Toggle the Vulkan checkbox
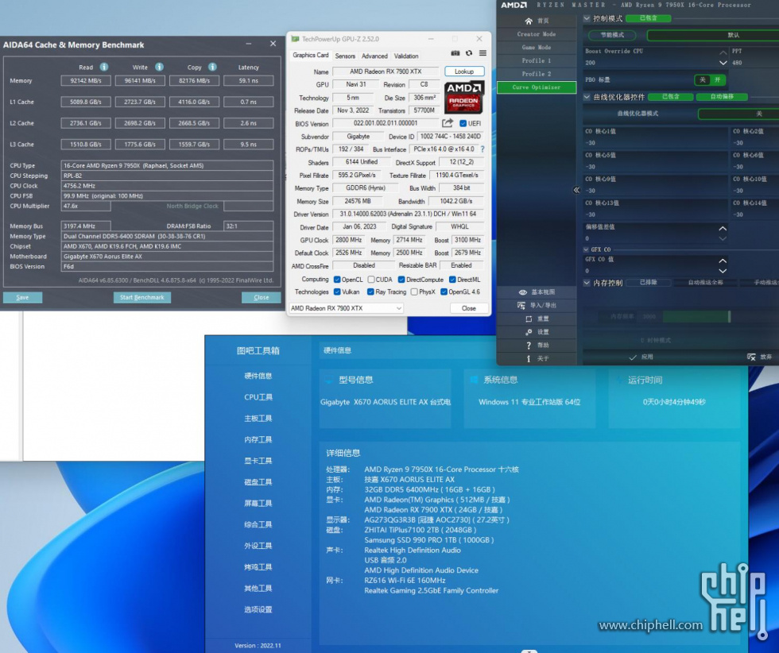 [x=337, y=292]
